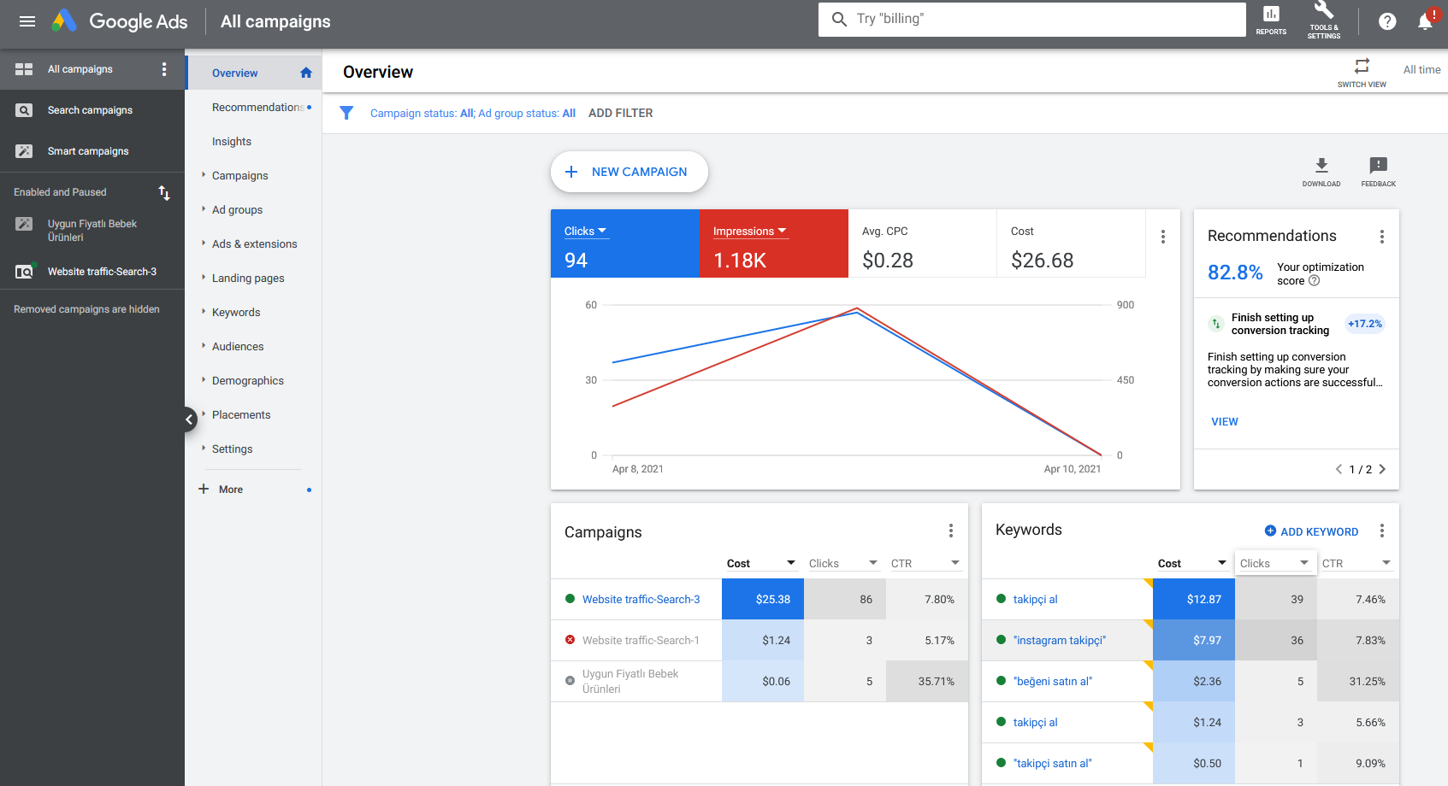This screenshot has width=1448, height=786.
Task: Open the Help question mark icon
Action: click(x=1387, y=21)
